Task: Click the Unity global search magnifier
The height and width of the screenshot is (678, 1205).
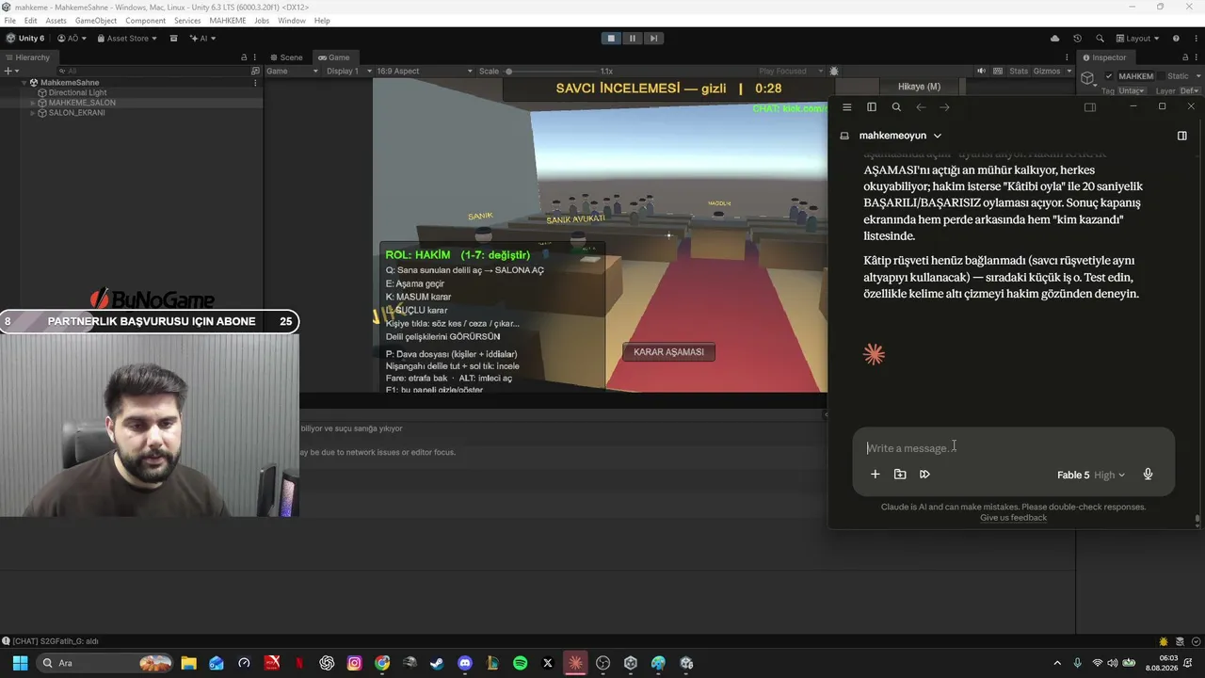Action: (1098, 39)
